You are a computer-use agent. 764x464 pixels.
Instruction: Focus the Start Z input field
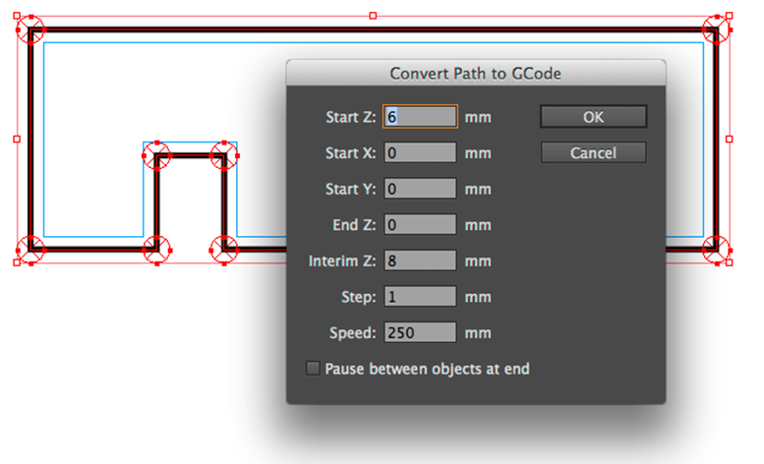point(420,117)
